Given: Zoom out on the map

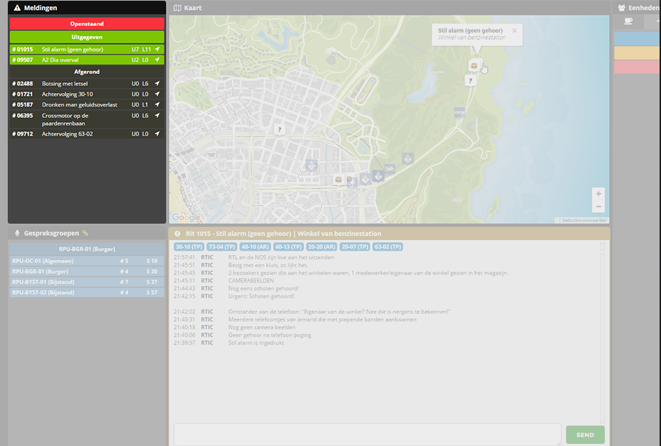Looking at the screenshot, I should (x=599, y=206).
